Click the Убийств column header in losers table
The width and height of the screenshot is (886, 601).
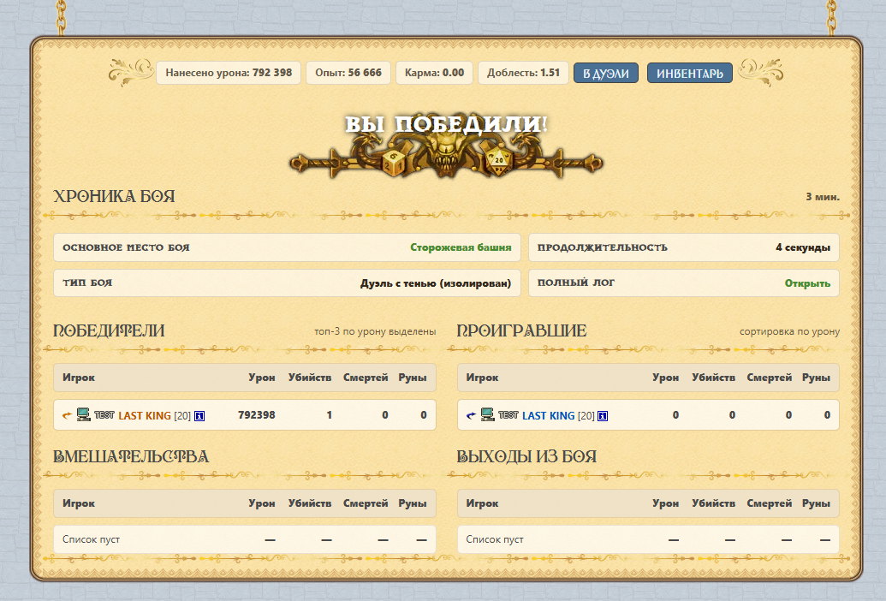click(x=714, y=378)
